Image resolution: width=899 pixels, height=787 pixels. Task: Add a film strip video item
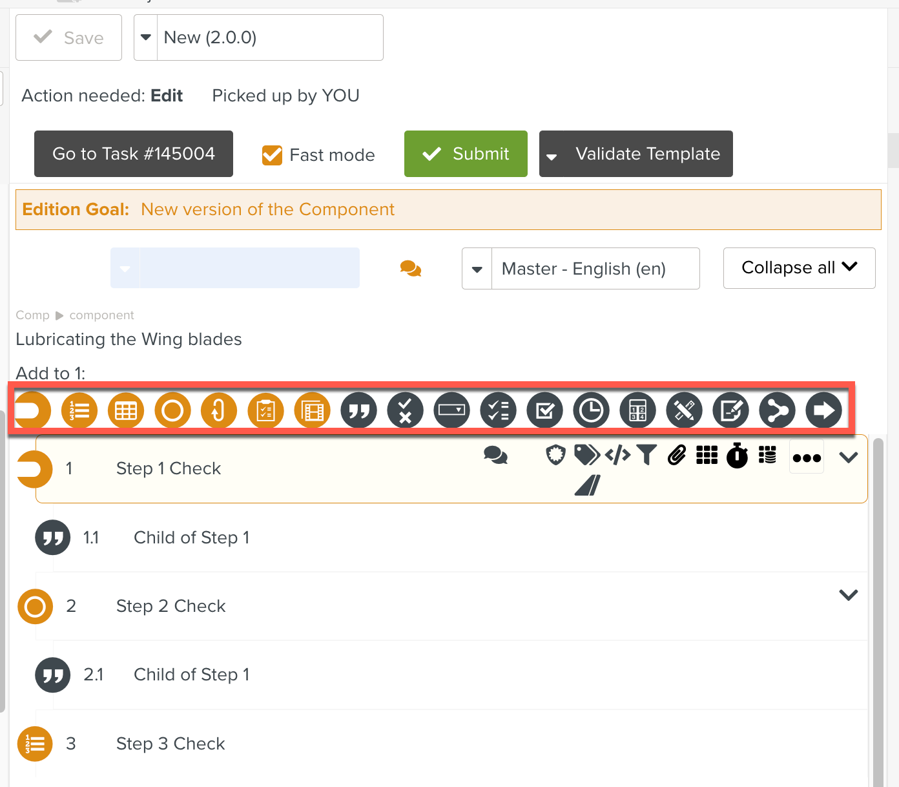point(312,410)
